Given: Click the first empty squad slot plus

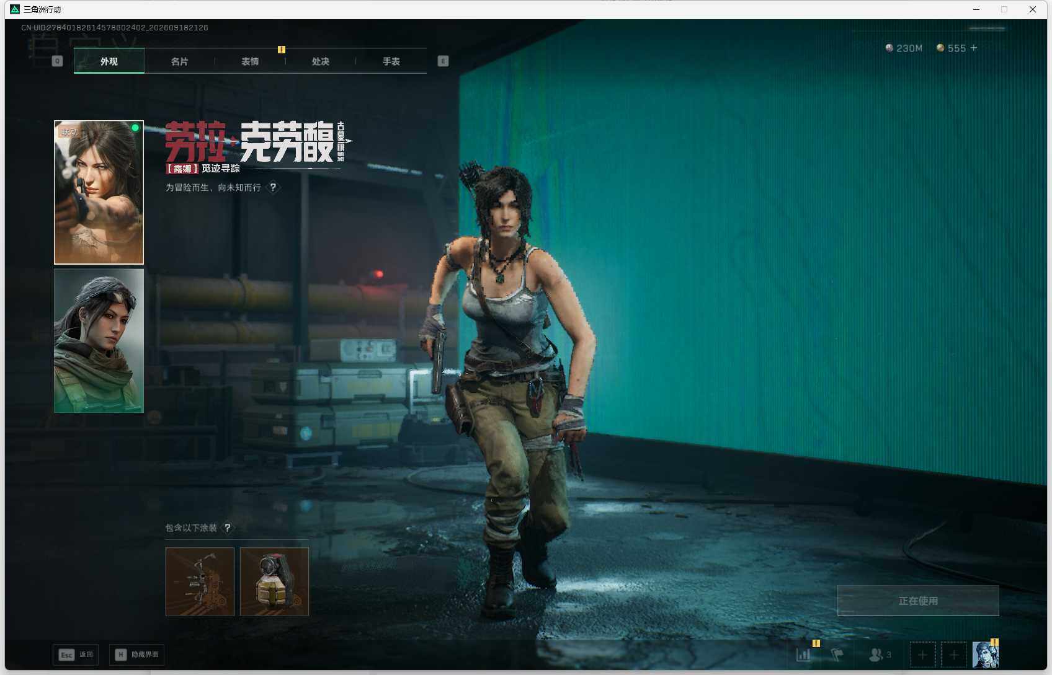Looking at the screenshot, I should click(922, 655).
